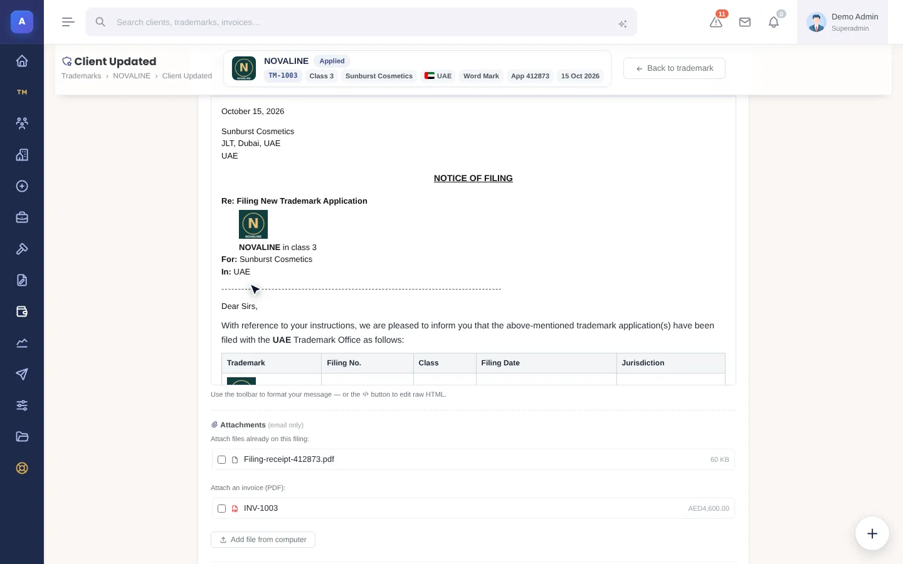Open the Demo Admin profile menu
903x564 pixels.
pos(842,22)
